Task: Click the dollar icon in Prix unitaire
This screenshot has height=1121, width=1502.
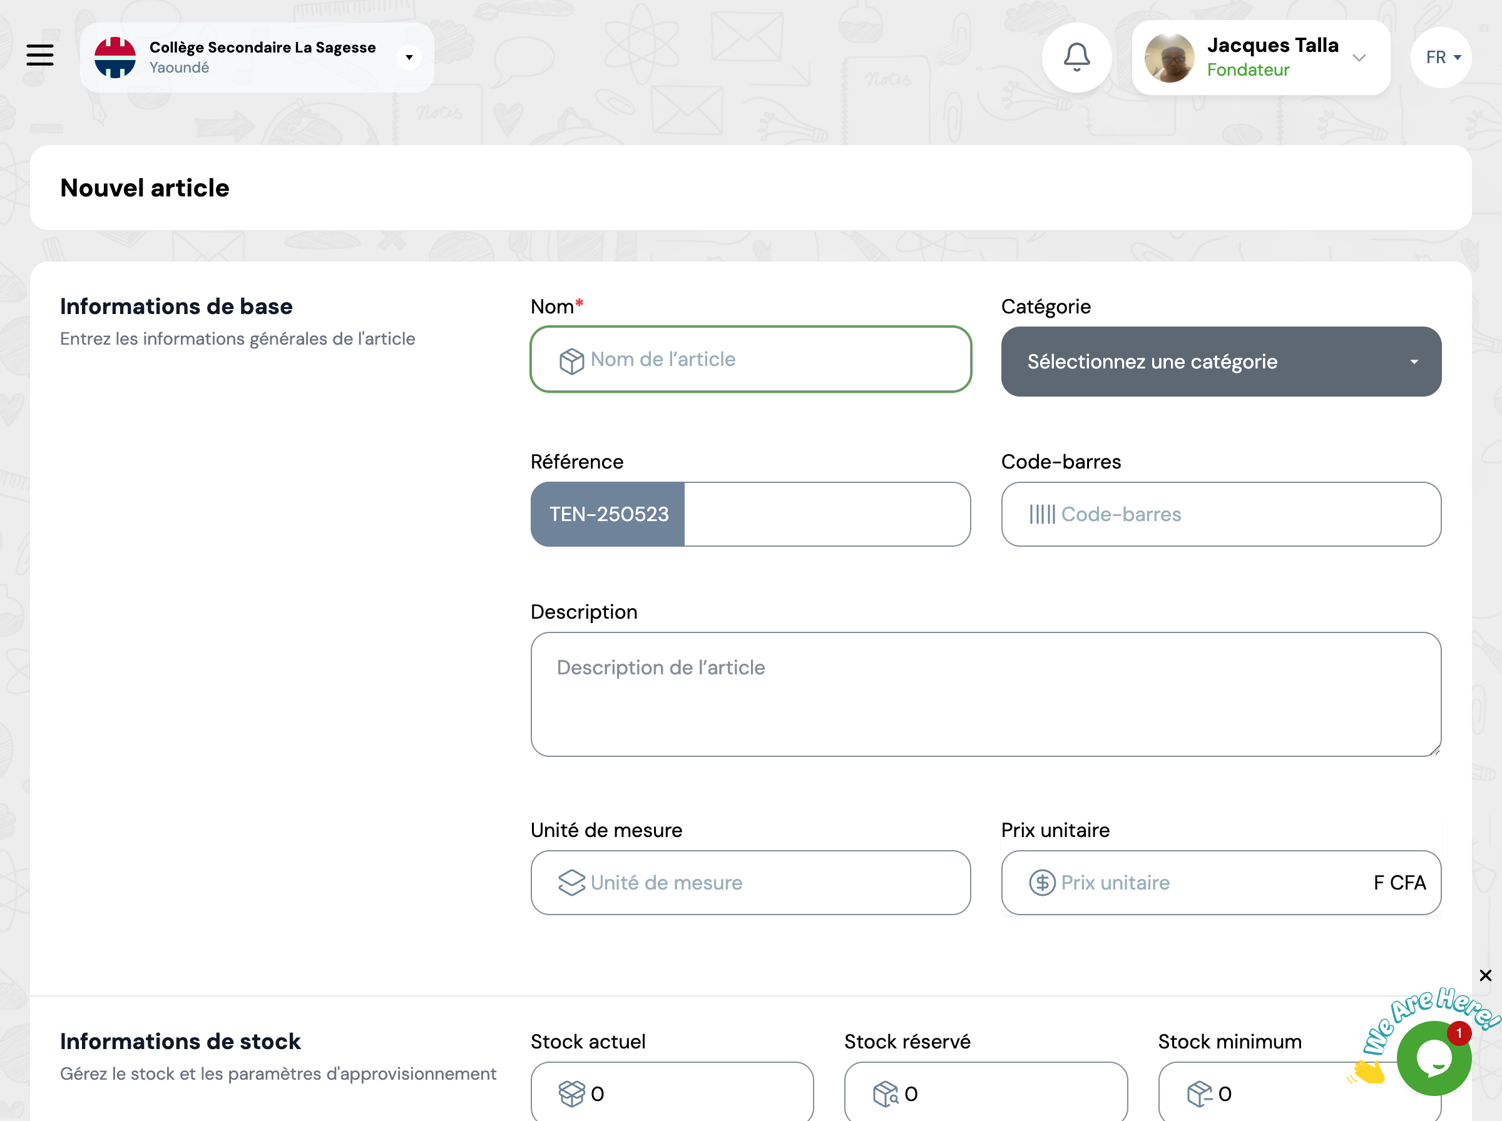Action: click(x=1042, y=882)
